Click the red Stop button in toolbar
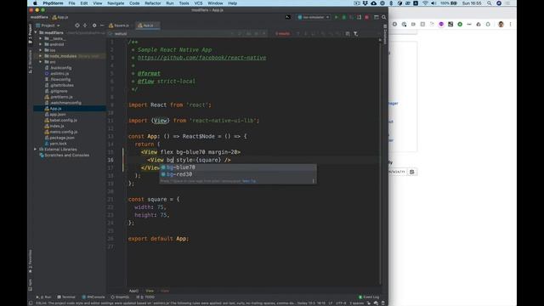Viewport: 544px width, 306px height. click(366, 17)
